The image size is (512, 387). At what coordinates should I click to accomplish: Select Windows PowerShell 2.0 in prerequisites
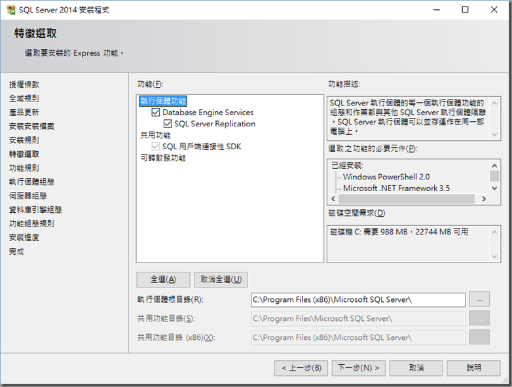click(386, 177)
